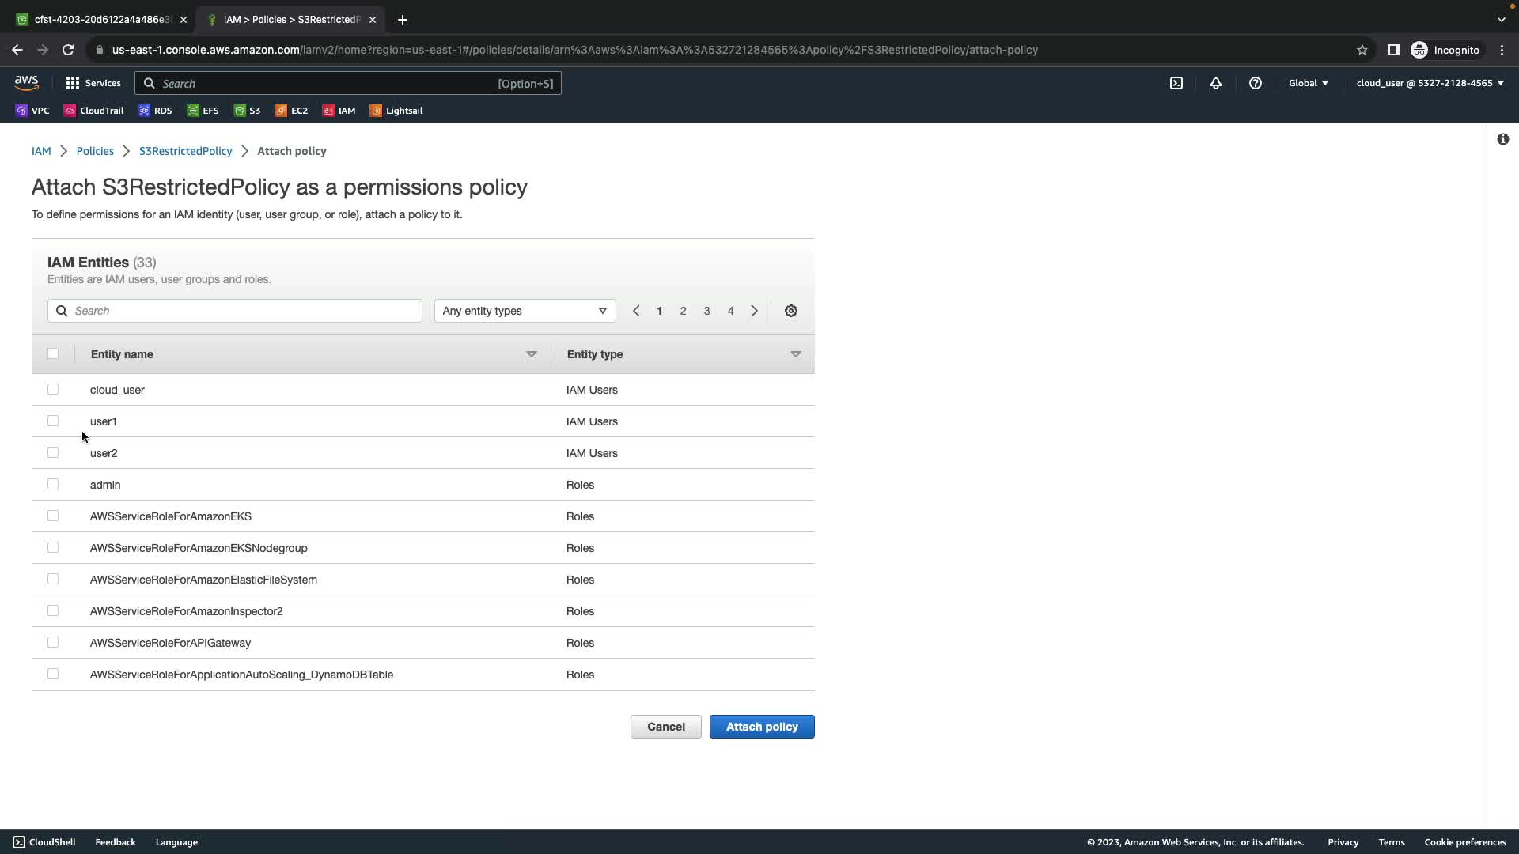The height and width of the screenshot is (854, 1519).
Task: Go to page 3 of entities
Action: tap(706, 311)
